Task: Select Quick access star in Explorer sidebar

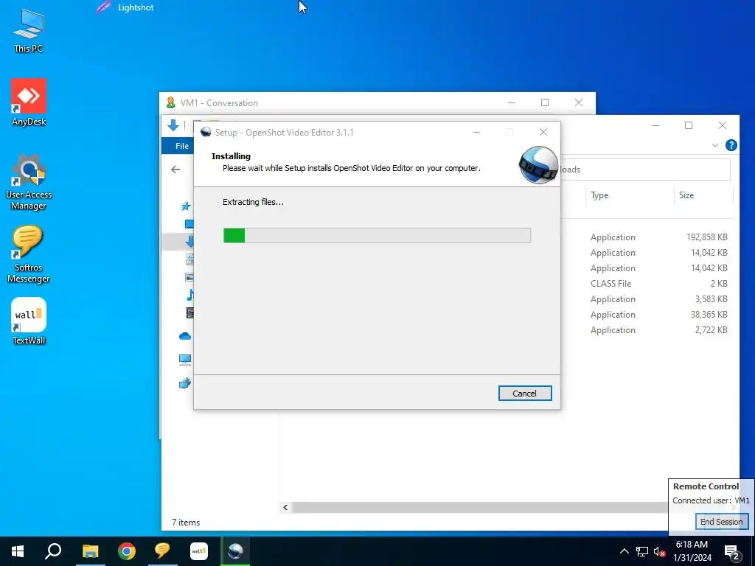Action: (185, 206)
